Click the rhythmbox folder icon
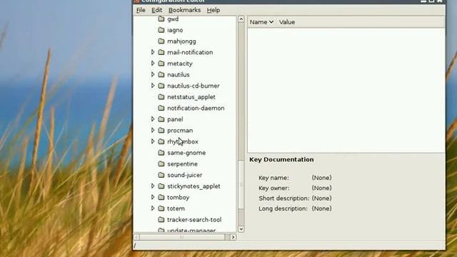 [x=161, y=141]
